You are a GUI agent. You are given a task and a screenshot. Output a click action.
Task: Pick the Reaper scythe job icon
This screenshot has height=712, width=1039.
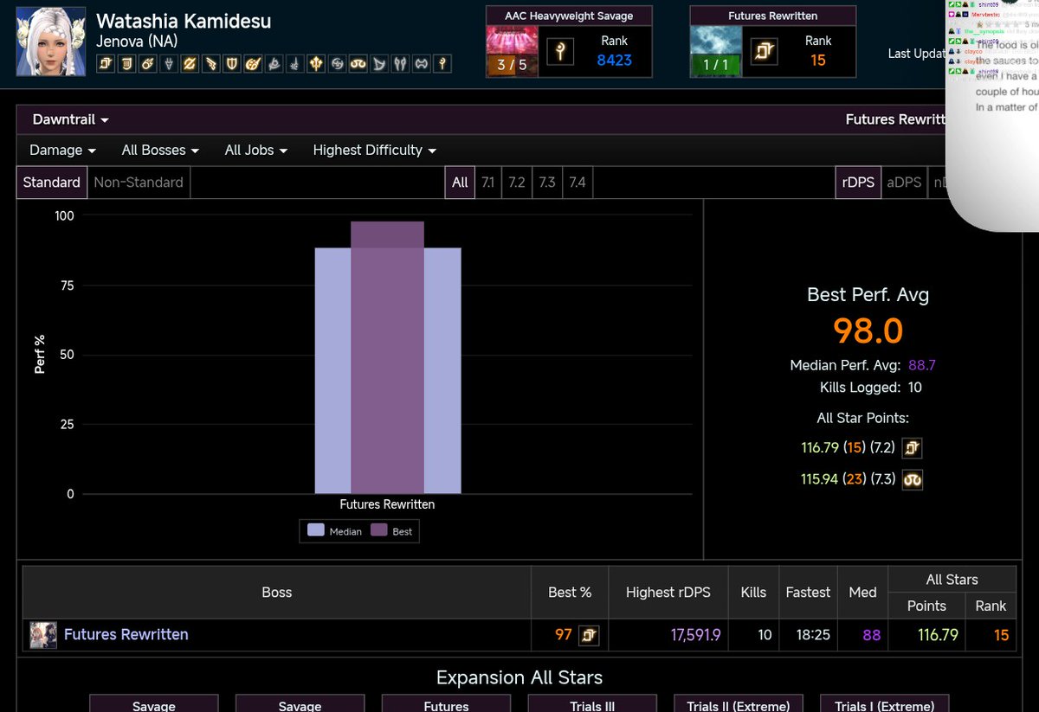pyautogui.click(x=274, y=63)
